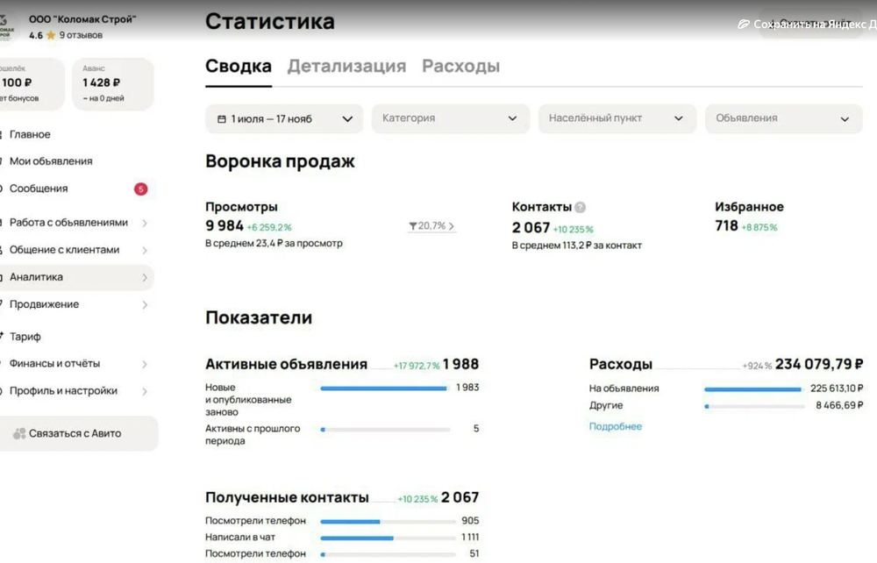Click the 20,7% conversion funnel indicator

[x=431, y=226]
